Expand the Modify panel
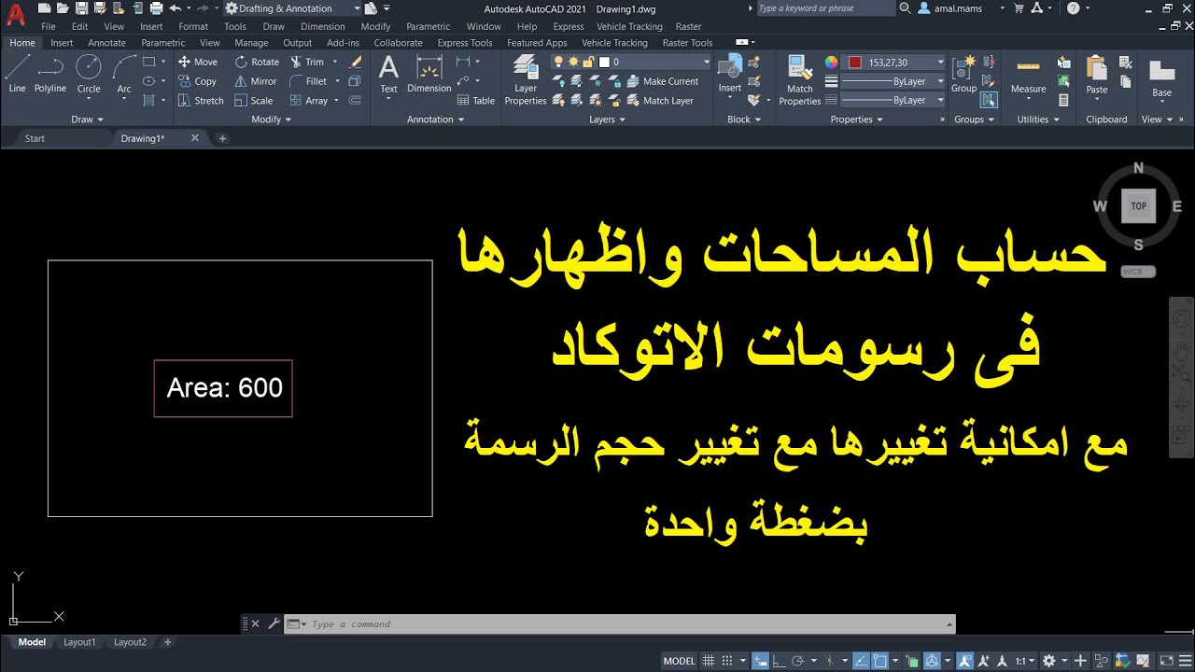 point(272,119)
